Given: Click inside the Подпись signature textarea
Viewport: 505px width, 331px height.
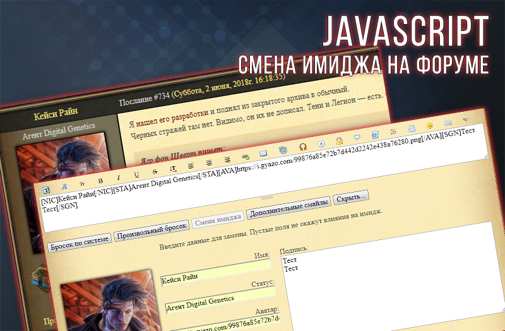Looking at the screenshot, I should click(x=385, y=278).
